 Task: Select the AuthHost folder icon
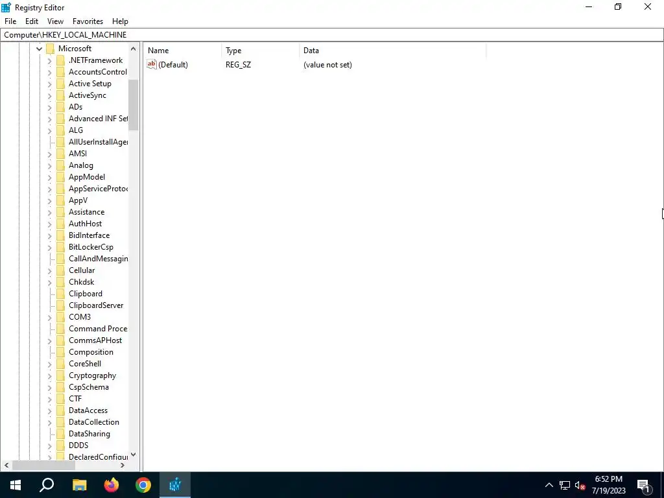60,224
